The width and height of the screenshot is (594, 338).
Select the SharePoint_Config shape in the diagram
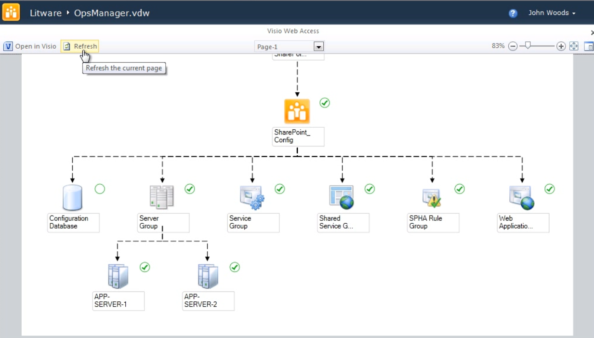(x=297, y=110)
